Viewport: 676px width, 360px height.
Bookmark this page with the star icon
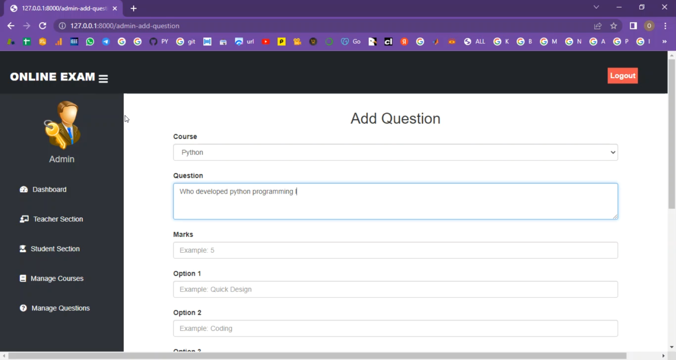tap(613, 26)
